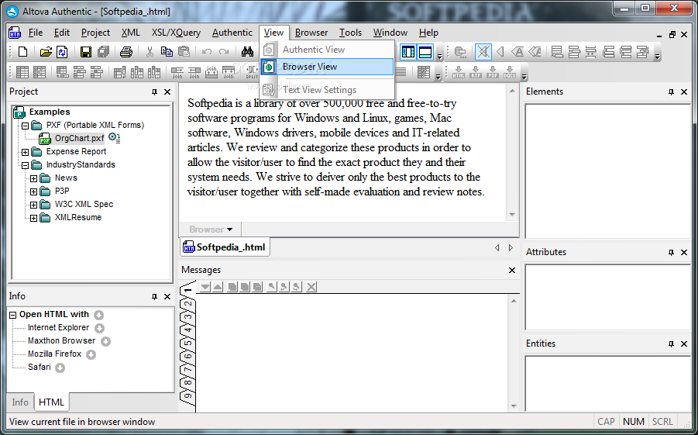Image resolution: width=698 pixels, height=435 pixels.
Task: Collapse the 'Open HTML with' tree node
Action: coord(13,315)
